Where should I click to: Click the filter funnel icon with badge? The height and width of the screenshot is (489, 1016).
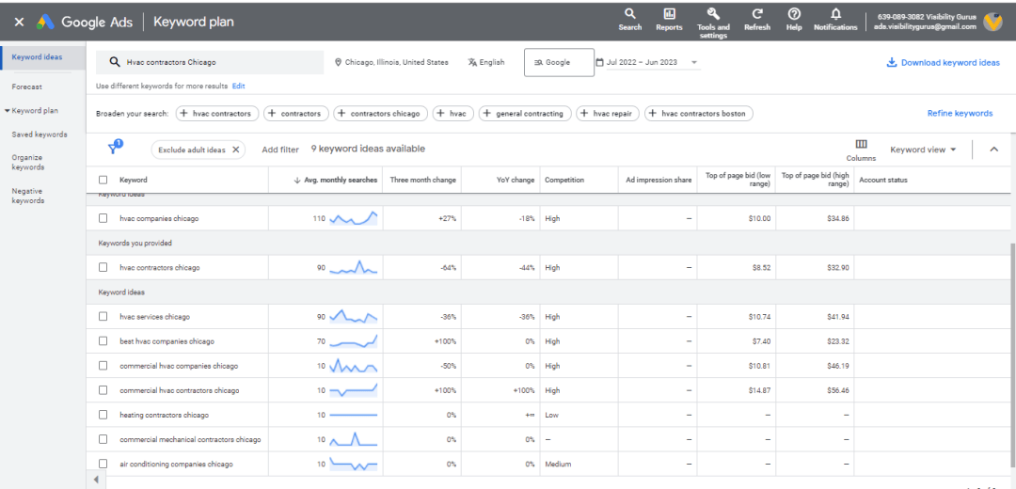[114, 149]
